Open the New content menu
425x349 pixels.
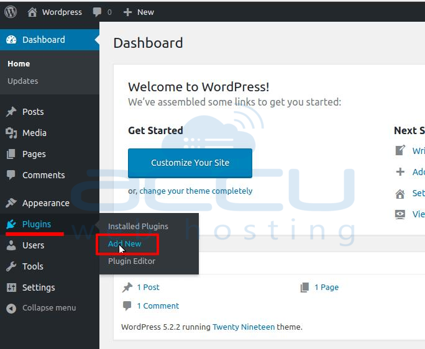click(145, 12)
